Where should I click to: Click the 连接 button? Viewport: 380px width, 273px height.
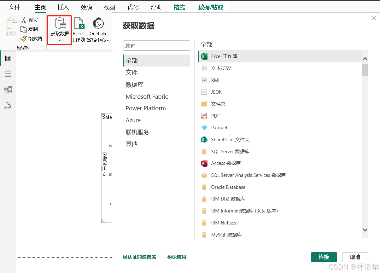click(324, 257)
